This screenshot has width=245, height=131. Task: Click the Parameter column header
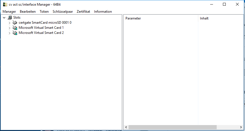[x=133, y=18]
